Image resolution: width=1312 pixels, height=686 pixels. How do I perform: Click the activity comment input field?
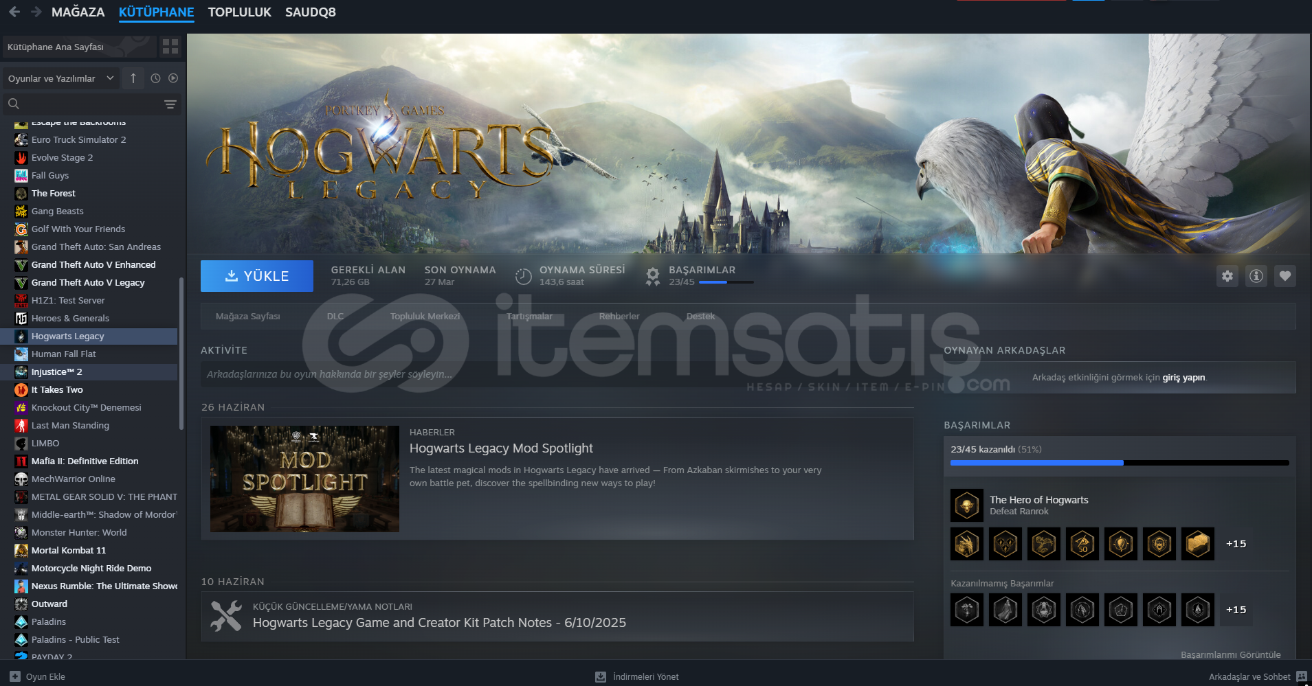(557, 374)
